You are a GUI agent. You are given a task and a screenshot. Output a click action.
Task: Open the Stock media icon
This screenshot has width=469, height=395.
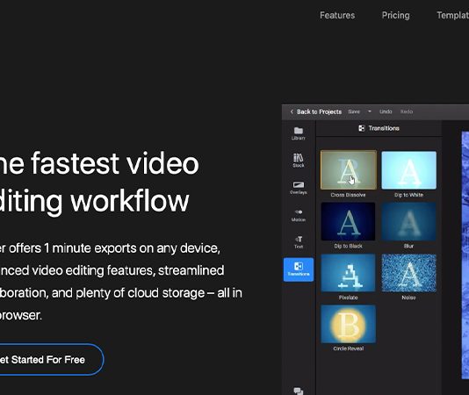click(299, 161)
